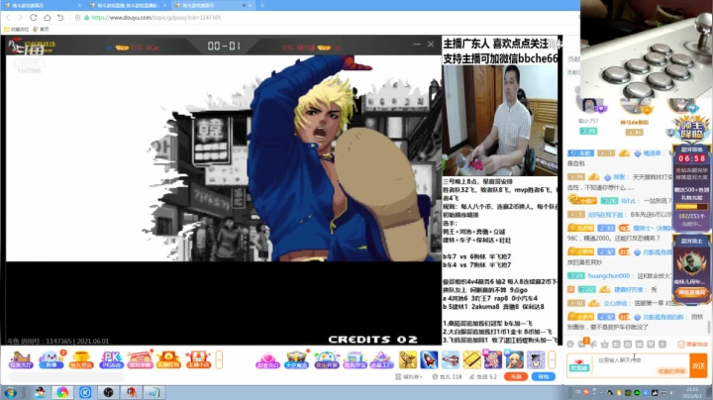Open the mail icon with notification badge
The image size is (713, 400).
[x=582, y=344]
